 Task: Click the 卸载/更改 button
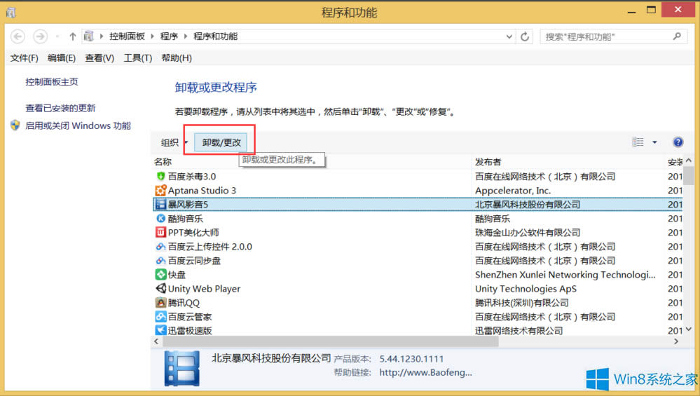tap(221, 142)
